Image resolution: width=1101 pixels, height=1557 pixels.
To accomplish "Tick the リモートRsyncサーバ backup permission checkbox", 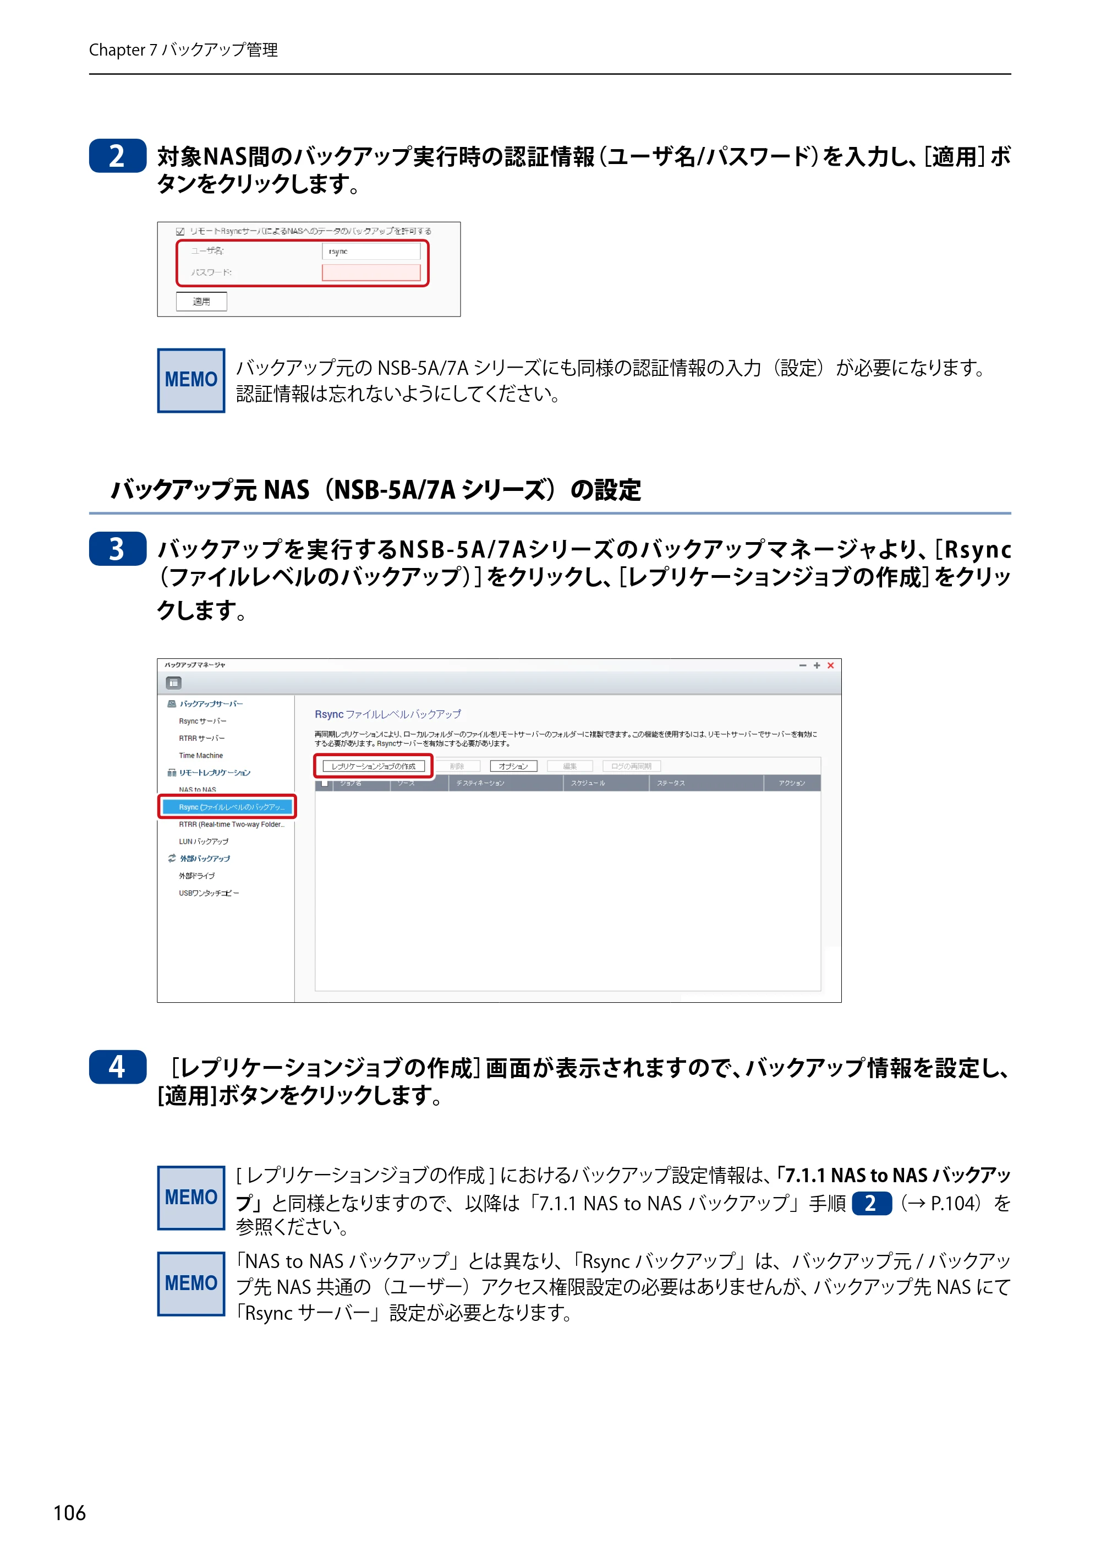I will (x=180, y=231).
